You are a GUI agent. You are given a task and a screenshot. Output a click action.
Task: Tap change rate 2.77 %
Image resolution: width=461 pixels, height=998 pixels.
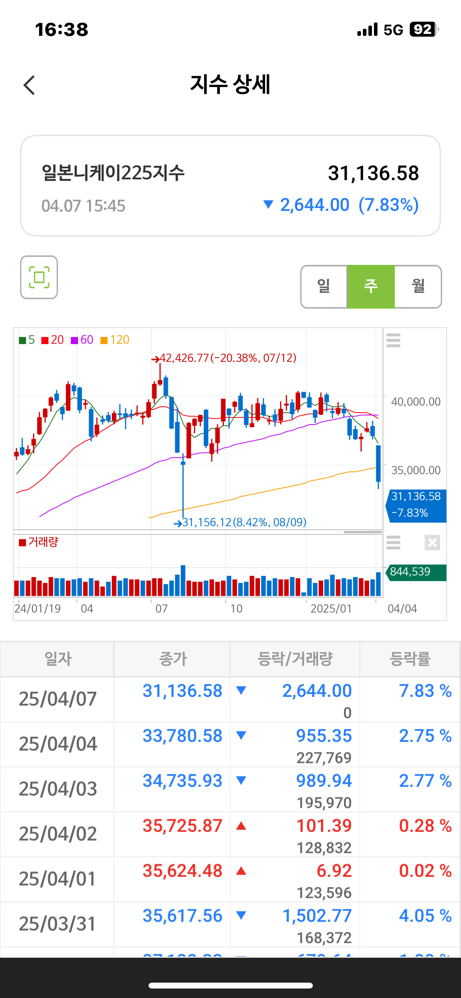pos(425,781)
